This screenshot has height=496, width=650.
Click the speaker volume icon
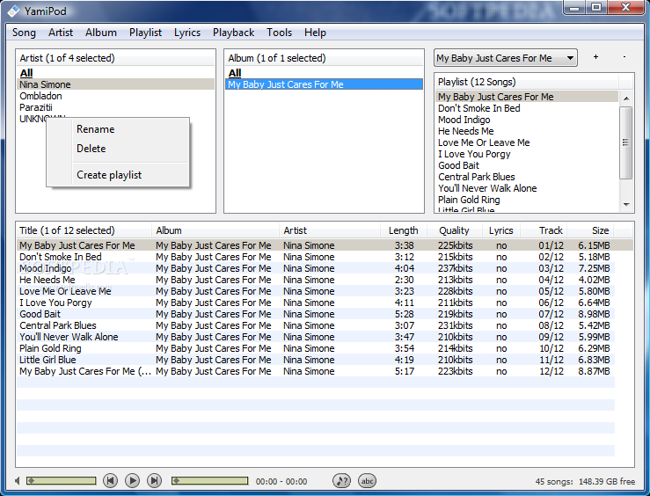tap(17, 481)
